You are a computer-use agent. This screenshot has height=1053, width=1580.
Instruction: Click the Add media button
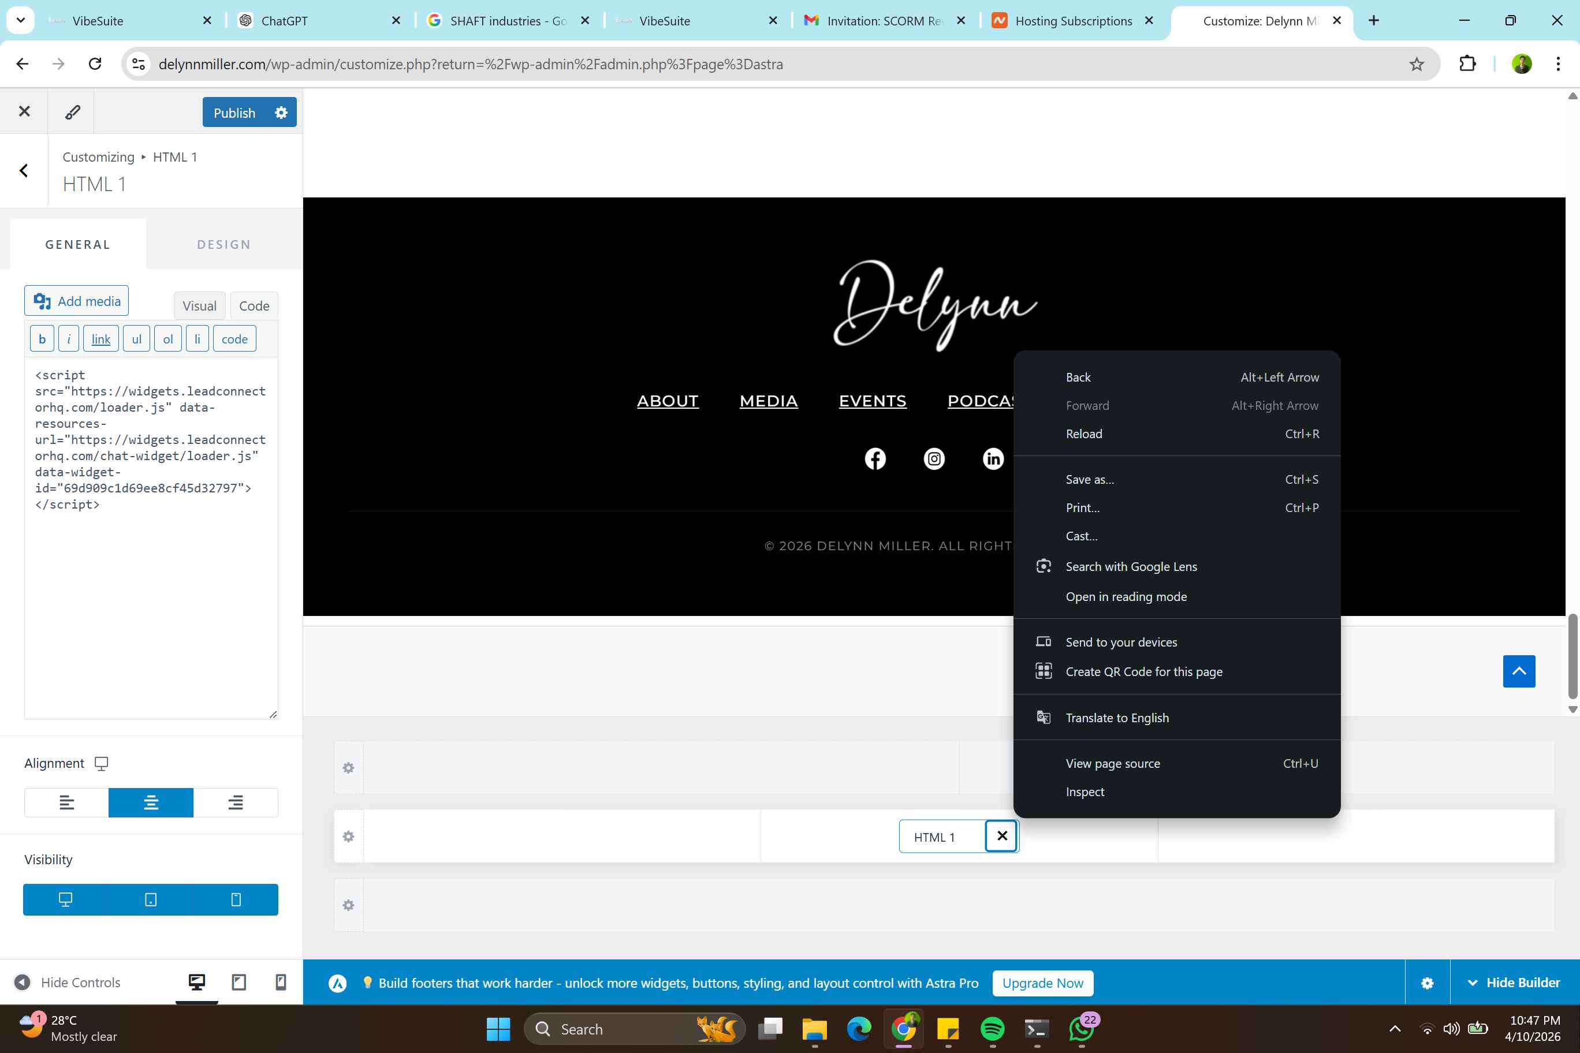pyautogui.click(x=77, y=301)
